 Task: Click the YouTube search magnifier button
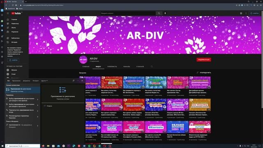[159, 13]
